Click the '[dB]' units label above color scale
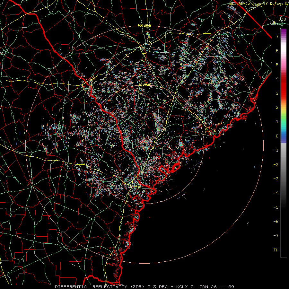 (x=274, y=22)
